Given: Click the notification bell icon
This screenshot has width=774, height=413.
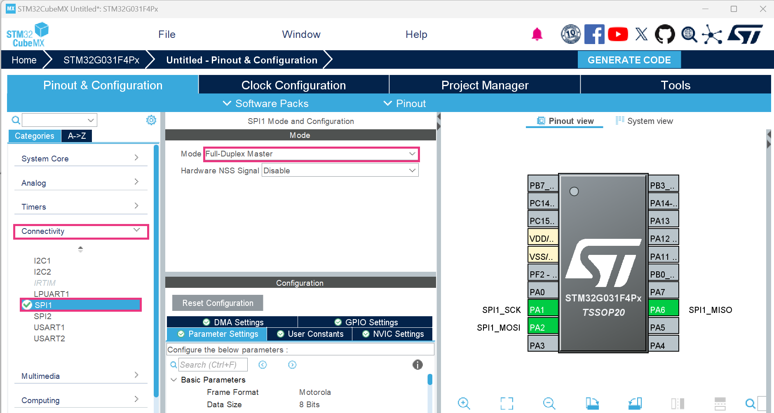Looking at the screenshot, I should point(537,34).
